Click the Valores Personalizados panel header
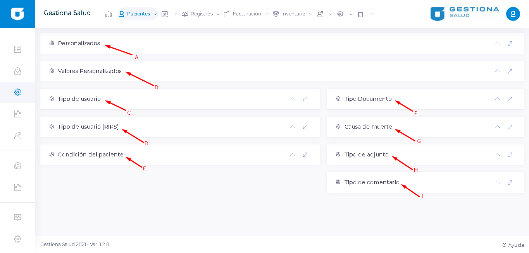 (90, 71)
